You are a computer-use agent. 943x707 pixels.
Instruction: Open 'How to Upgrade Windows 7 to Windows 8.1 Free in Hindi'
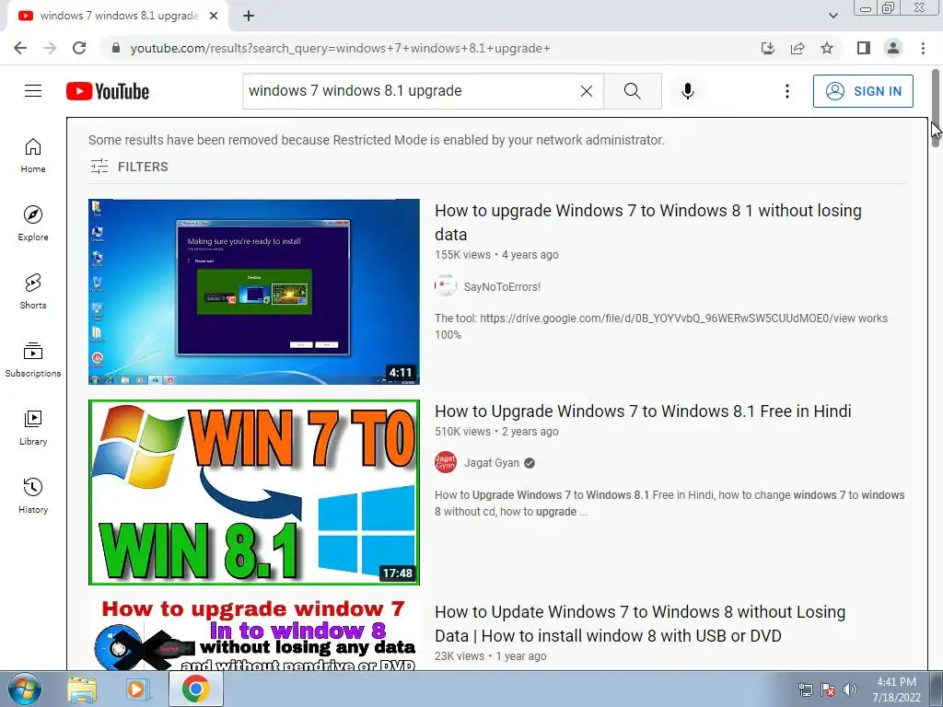tap(643, 411)
